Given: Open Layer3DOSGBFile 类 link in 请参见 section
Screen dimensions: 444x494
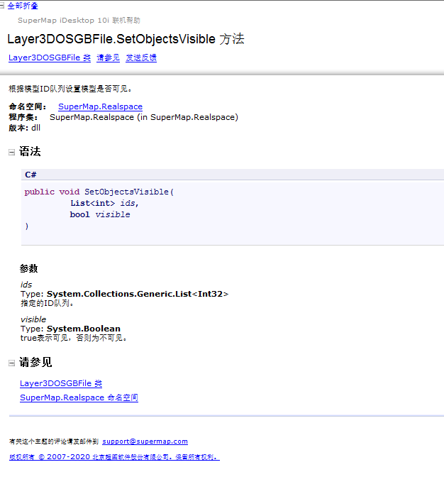Looking at the screenshot, I should coord(61,383).
